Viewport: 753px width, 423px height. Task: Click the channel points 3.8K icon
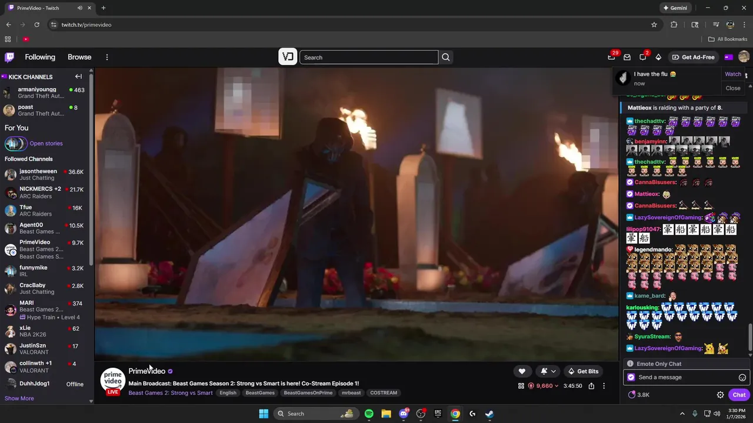tap(639, 395)
